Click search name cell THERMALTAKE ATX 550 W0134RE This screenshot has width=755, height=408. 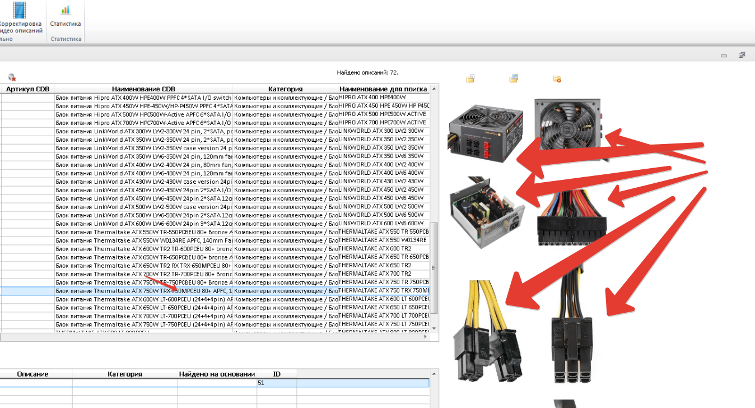click(384, 240)
